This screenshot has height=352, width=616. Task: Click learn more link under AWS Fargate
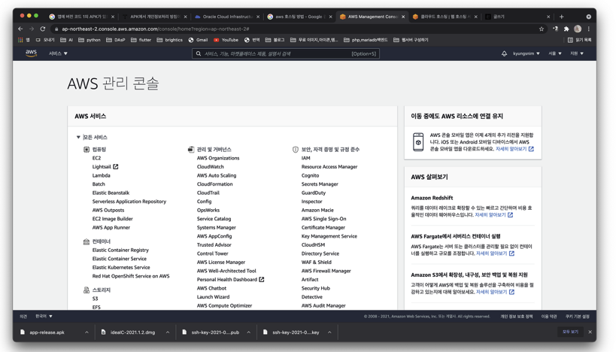pyautogui.click(x=495, y=253)
